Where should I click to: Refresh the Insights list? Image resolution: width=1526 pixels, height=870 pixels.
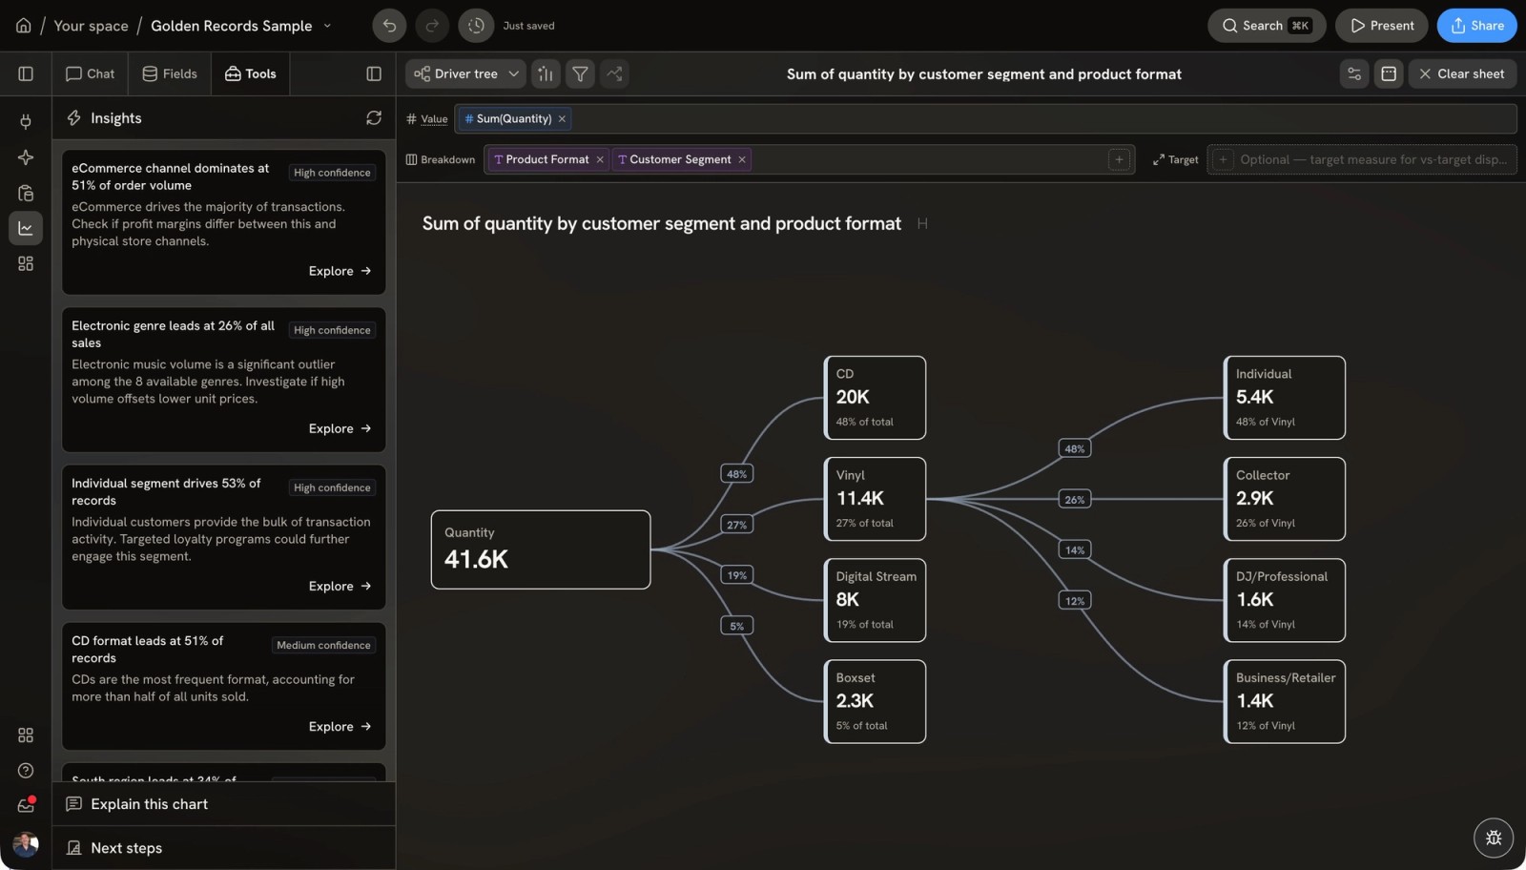(374, 117)
